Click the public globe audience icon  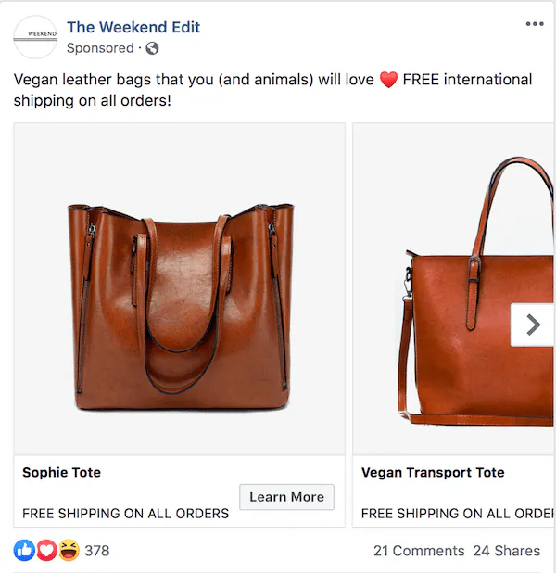coord(153,48)
